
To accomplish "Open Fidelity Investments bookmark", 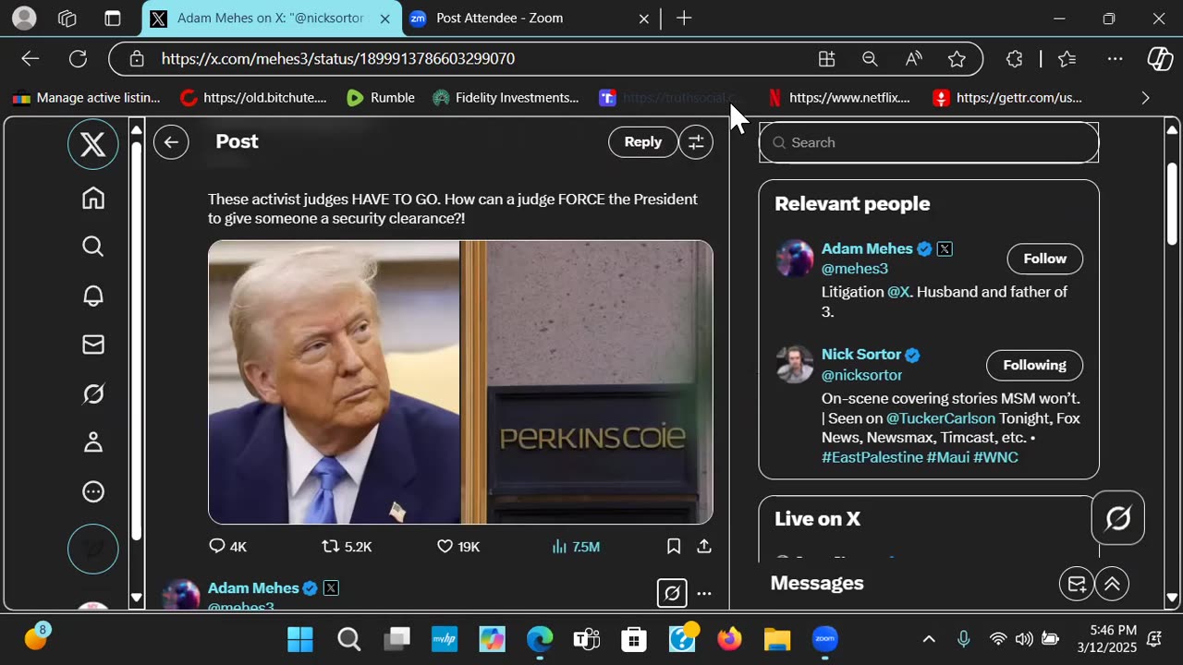I will (x=506, y=97).
